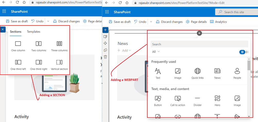
Task: Expand the Undo options chevron in right window
Action: point(151,22)
